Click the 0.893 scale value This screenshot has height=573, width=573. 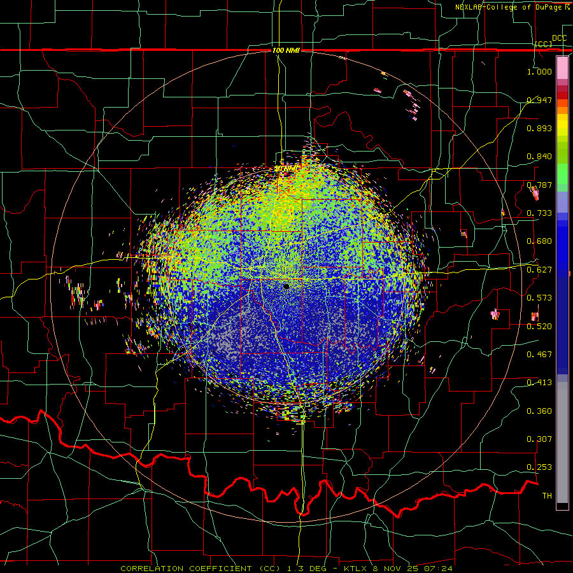pyautogui.click(x=539, y=128)
